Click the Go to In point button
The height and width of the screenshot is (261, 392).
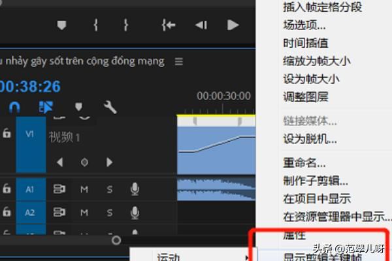click(x=168, y=25)
